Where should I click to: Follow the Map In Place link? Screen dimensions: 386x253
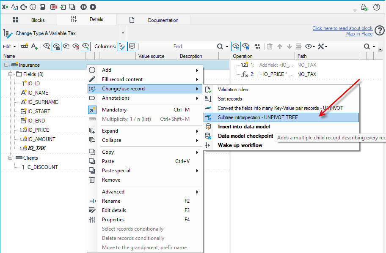coord(359,34)
